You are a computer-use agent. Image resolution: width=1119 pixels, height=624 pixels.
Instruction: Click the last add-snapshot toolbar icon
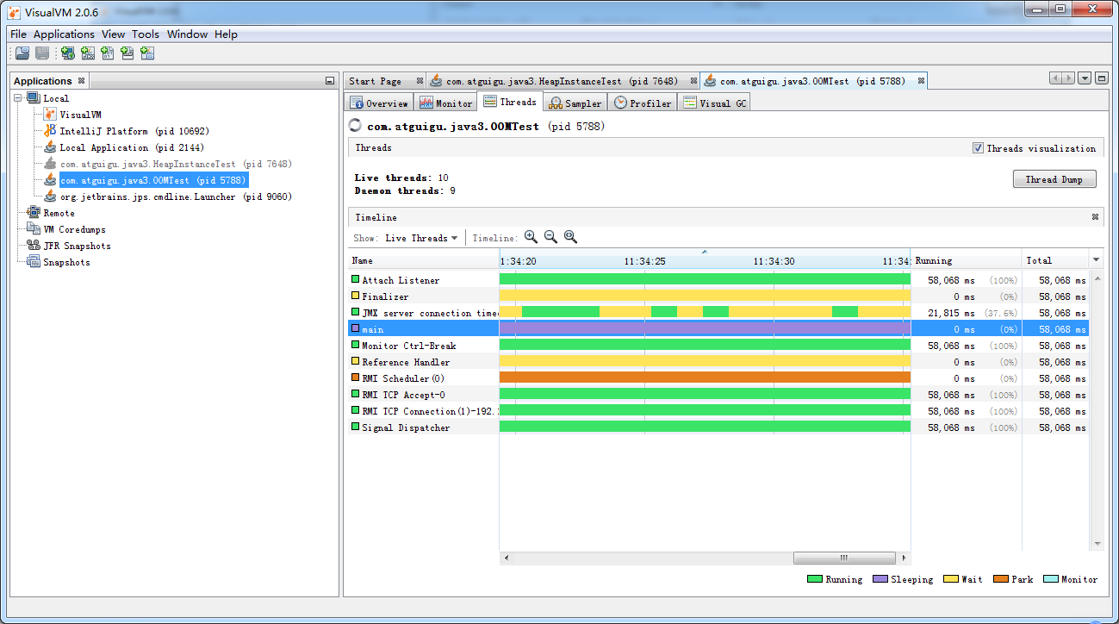(147, 53)
